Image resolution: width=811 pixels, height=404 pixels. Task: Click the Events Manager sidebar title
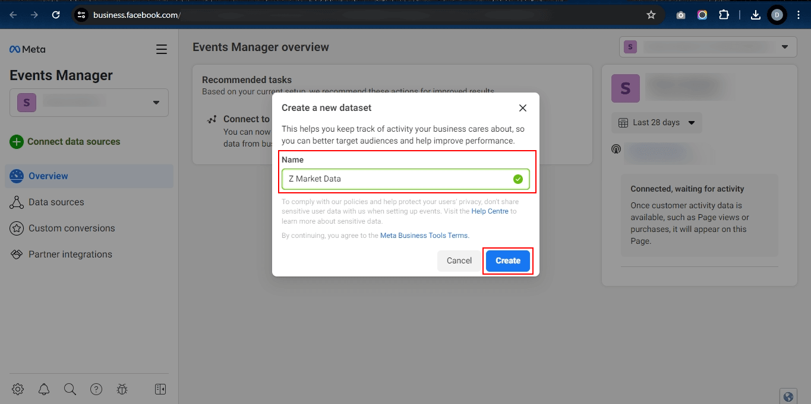[61, 75]
